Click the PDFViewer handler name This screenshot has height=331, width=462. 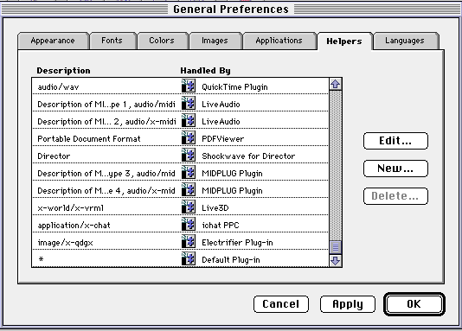click(x=223, y=139)
